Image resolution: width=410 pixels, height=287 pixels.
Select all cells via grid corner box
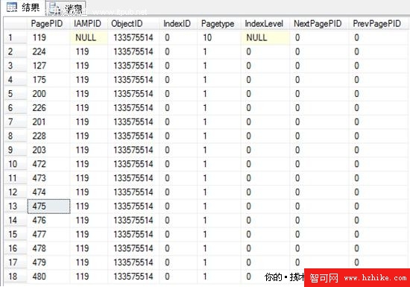pos(16,24)
